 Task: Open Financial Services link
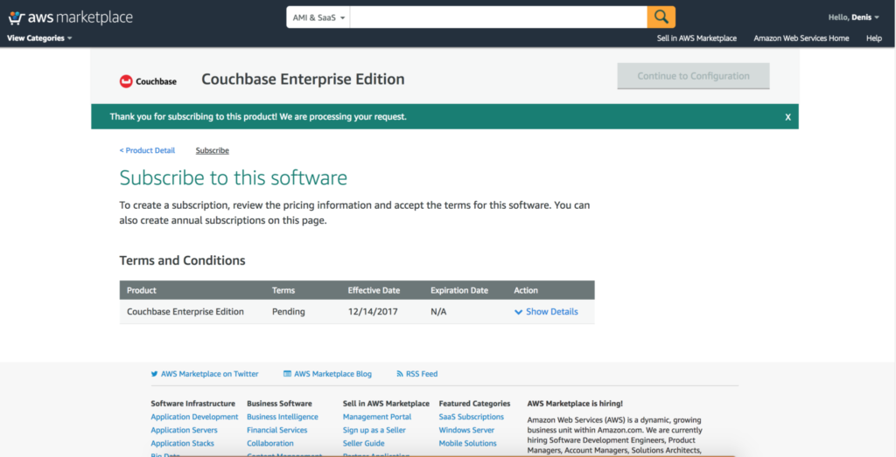277,430
